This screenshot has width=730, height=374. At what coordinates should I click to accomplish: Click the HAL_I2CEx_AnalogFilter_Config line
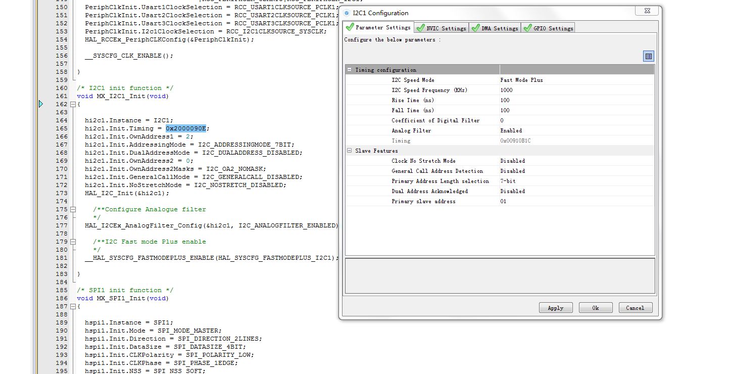pyautogui.click(x=211, y=225)
